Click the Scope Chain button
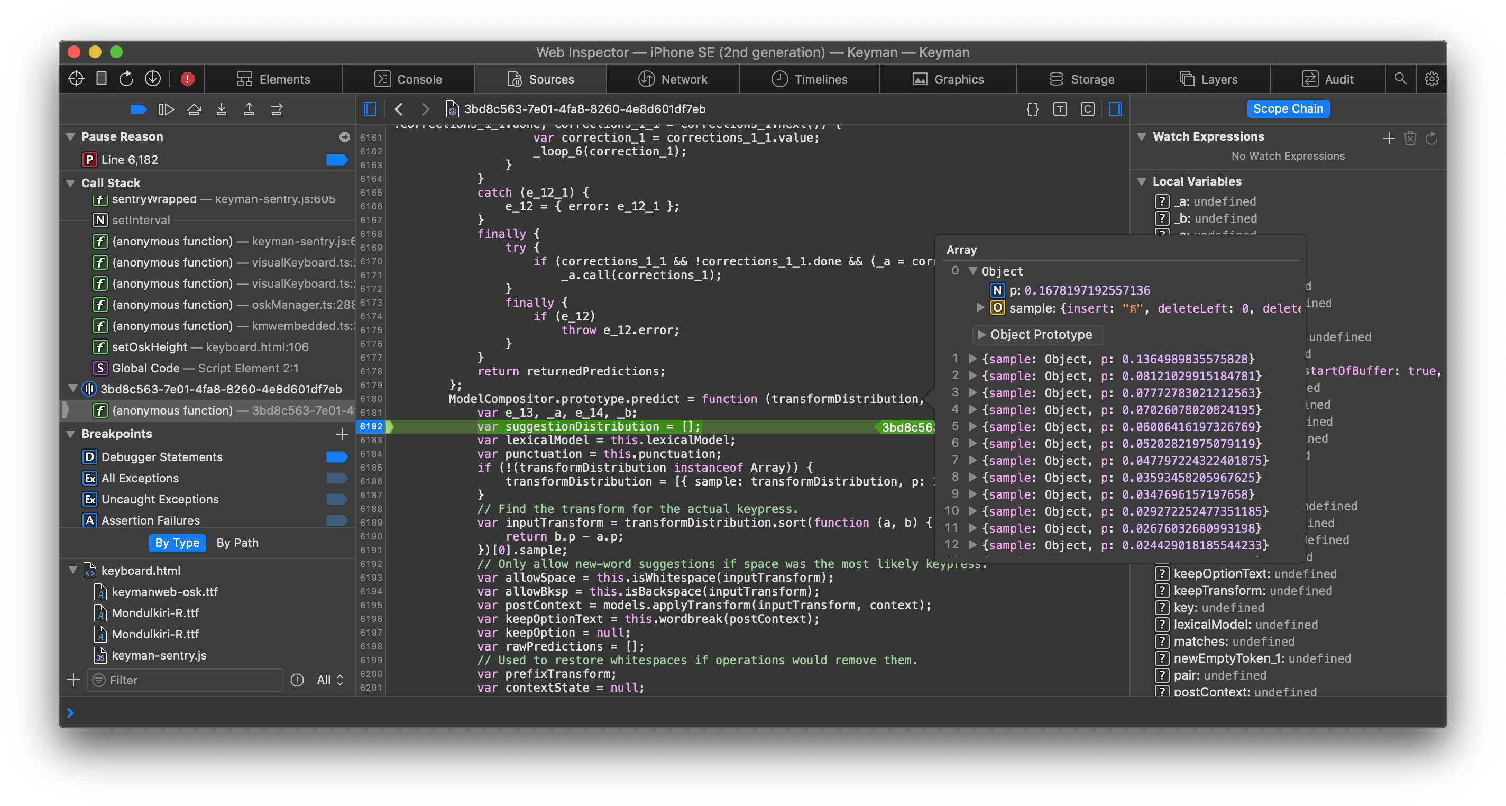The width and height of the screenshot is (1506, 806). (1289, 108)
